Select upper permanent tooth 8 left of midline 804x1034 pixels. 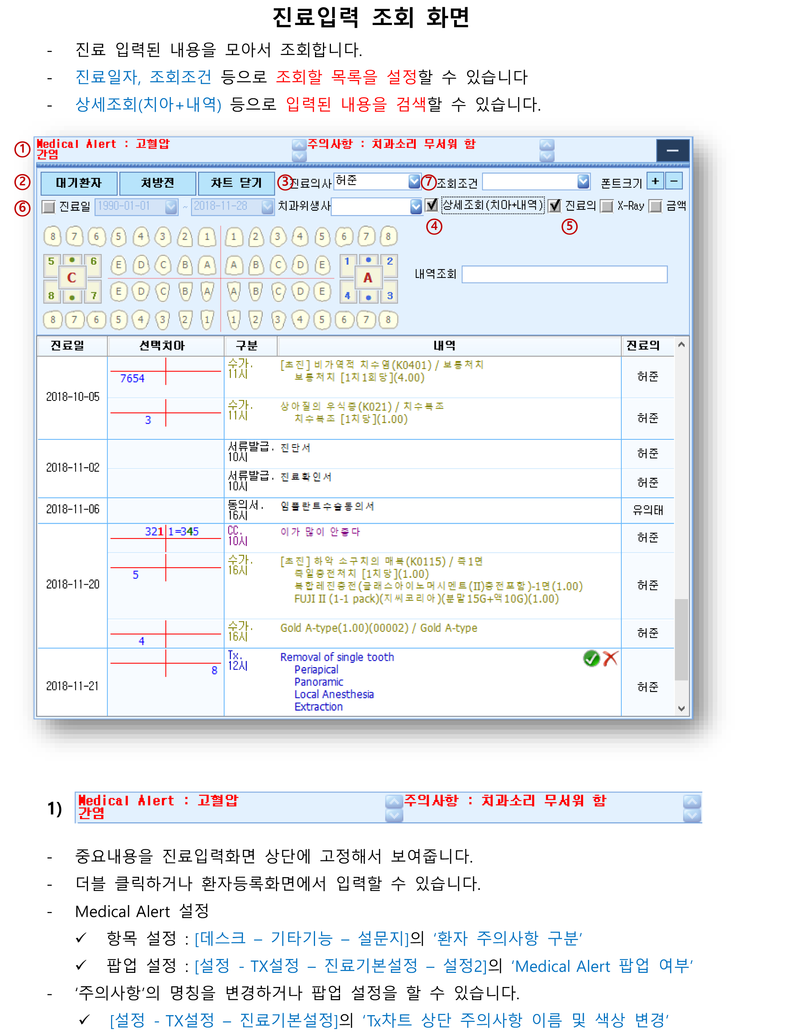click(x=53, y=236)
